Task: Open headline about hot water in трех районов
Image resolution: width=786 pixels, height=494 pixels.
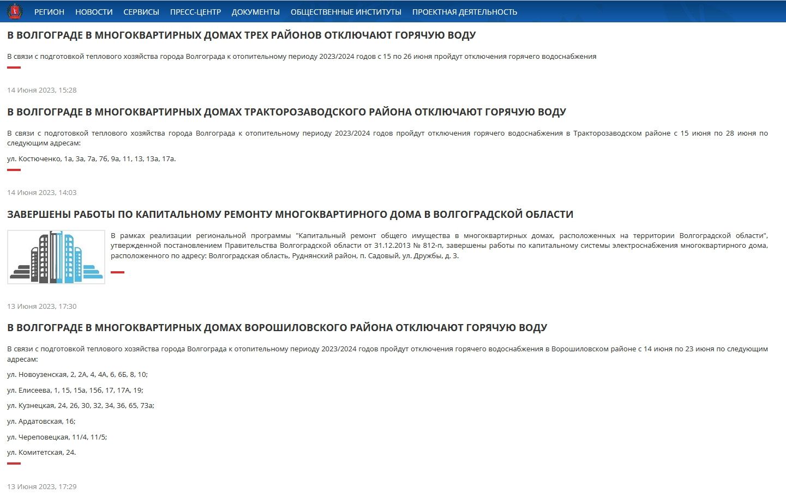Action: coord(241,35)
